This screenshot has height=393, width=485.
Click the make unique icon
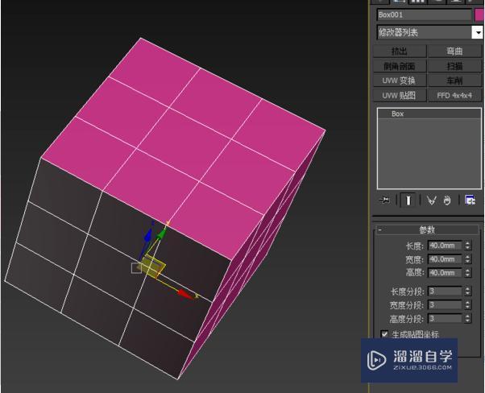click(x=431, y=201)
